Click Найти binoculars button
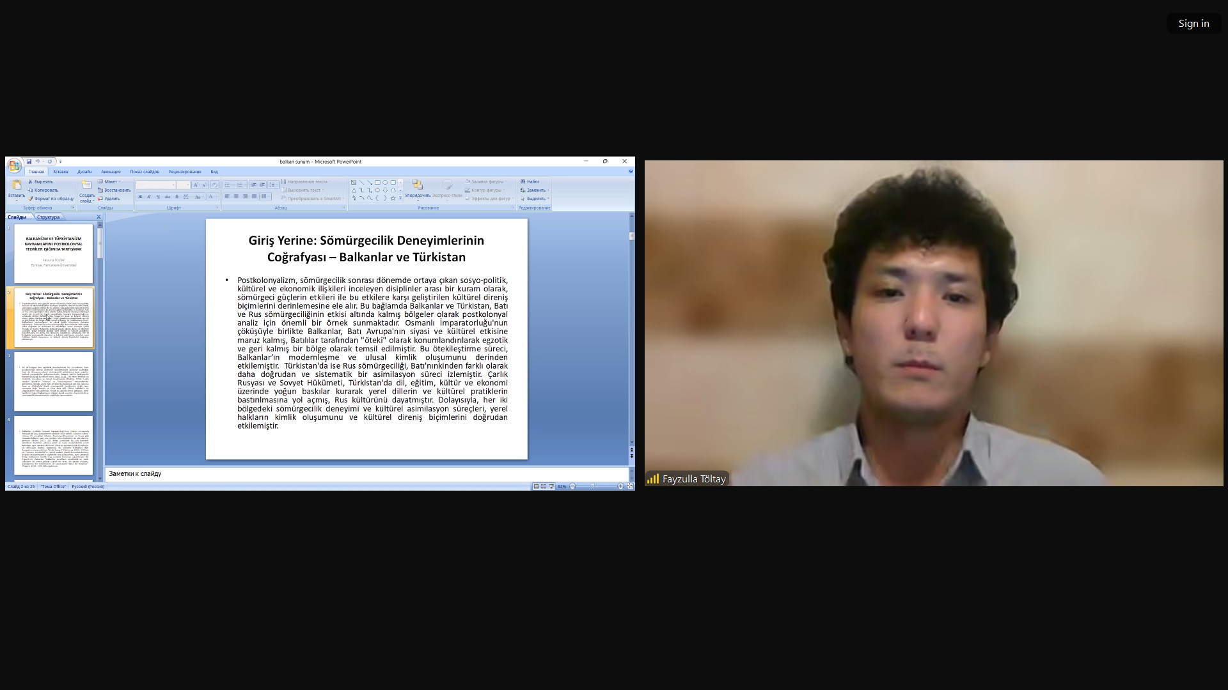Viewport: 1228px width, 690px height. coord(530,182)
